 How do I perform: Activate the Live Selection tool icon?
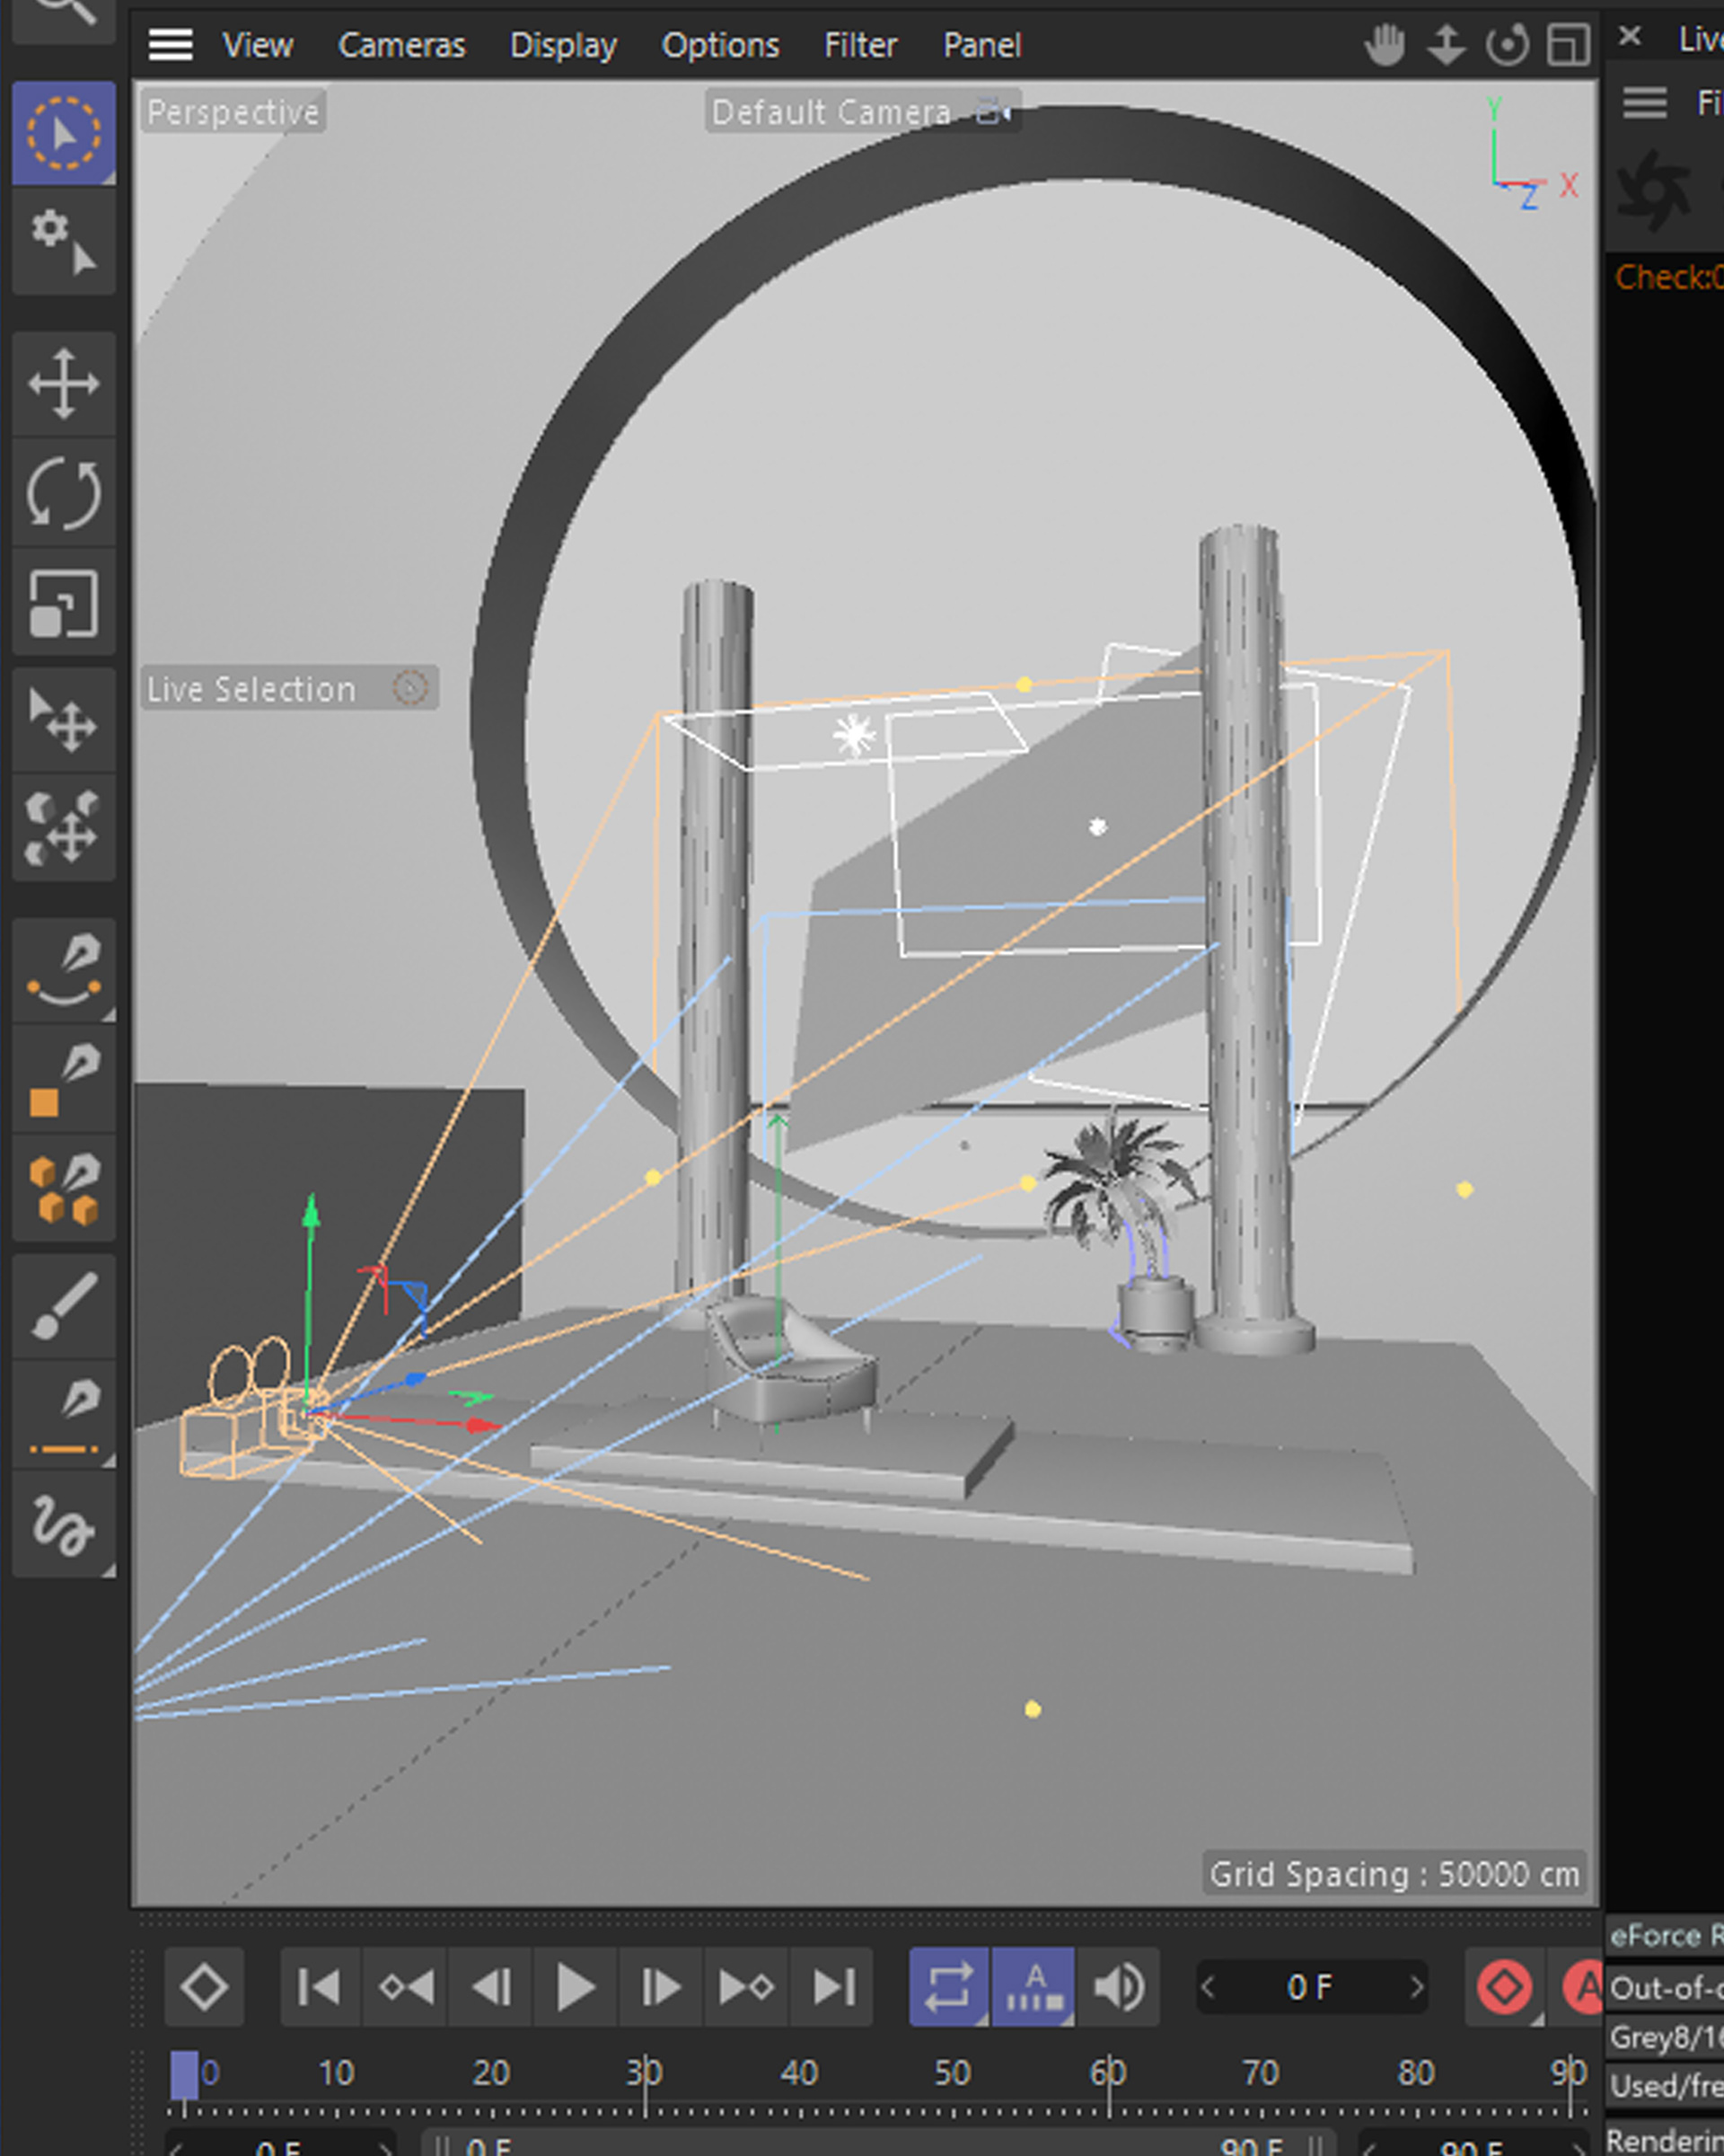point(63,133)
